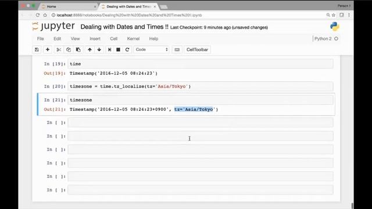Close the Dealing with Dates tab
This screenshot has height=209, width=372.
pos(155,6)
